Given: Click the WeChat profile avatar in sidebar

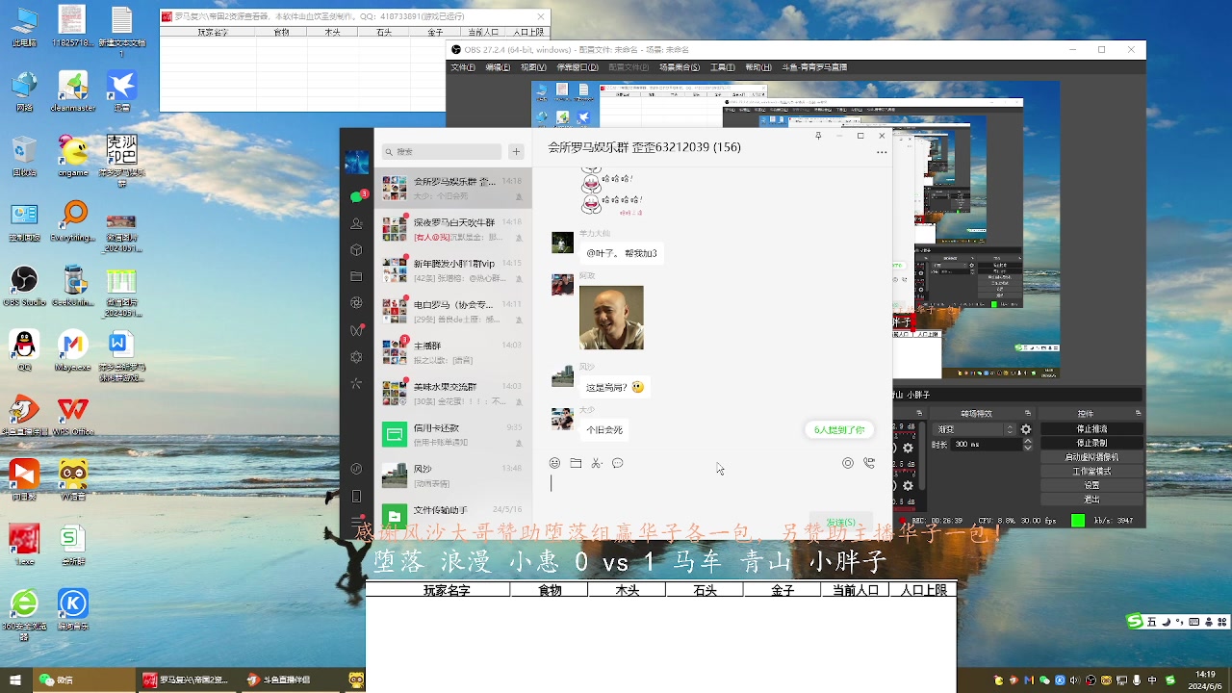Looking at the screenshot, I should 357,162.
